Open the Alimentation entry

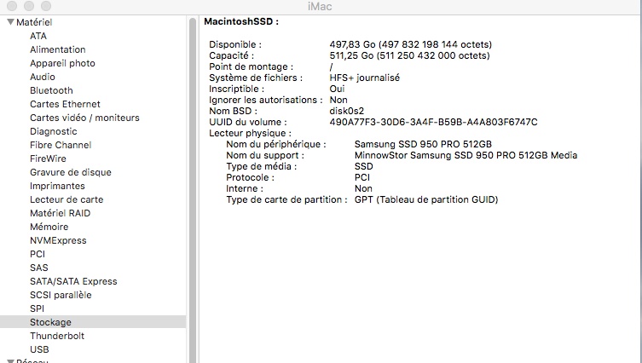tap(58, 49)
